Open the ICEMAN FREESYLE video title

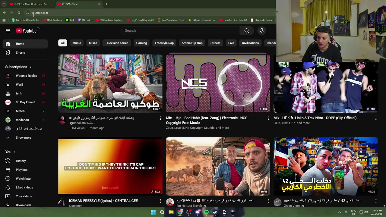pos(103,201)
